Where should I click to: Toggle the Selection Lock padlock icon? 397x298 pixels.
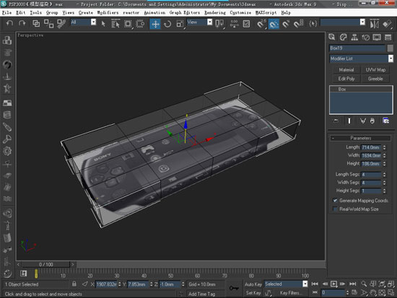point(74,284)
